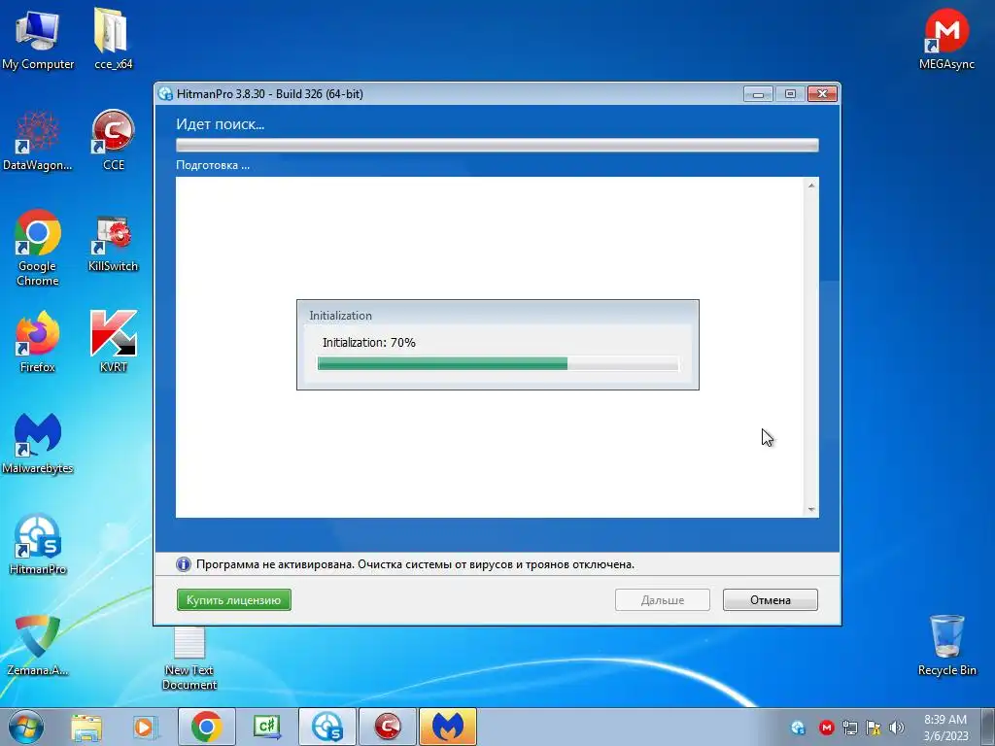Open network tray icon

[x=849, y=728]
